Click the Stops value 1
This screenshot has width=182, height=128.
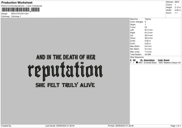[145, 25]
